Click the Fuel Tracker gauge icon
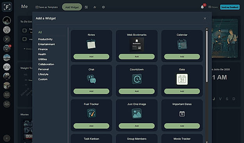The height and width of the screenshot is (143, 244). click(x=91, y=113)
